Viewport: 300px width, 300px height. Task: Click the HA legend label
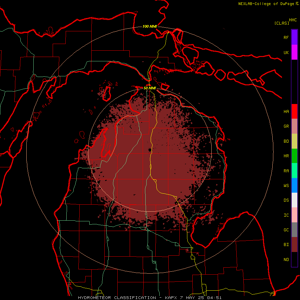pos(286,111)
